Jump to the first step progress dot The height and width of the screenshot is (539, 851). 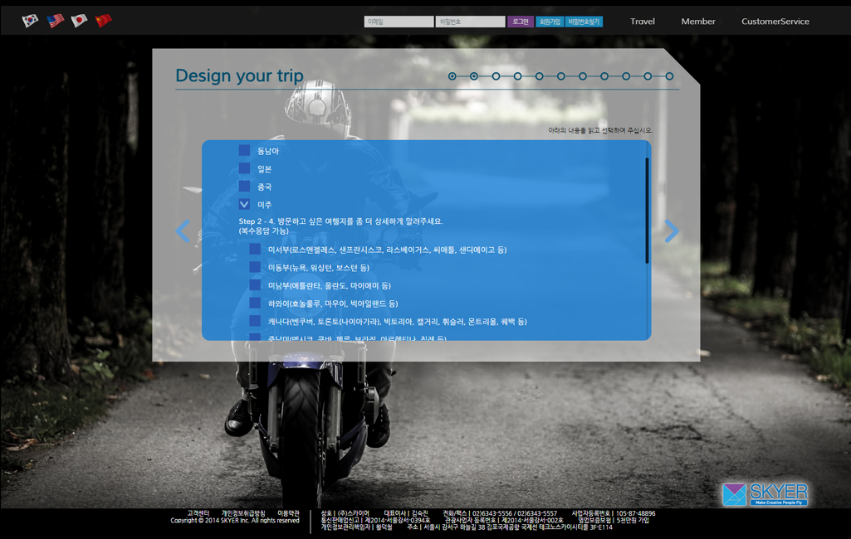click(452, 76)
